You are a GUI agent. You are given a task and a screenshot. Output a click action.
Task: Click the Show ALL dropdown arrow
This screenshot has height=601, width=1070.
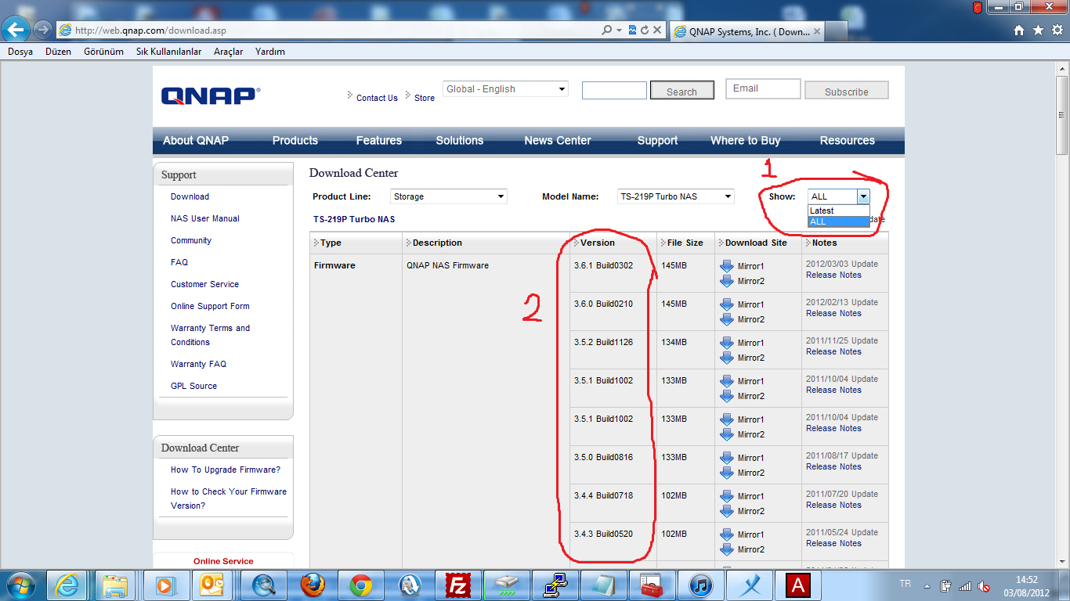(863, 196)
